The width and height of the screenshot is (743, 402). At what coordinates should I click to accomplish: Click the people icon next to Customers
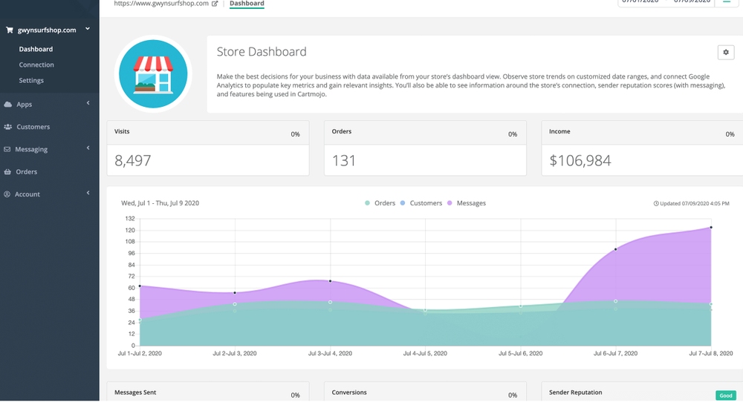[8, 127]
